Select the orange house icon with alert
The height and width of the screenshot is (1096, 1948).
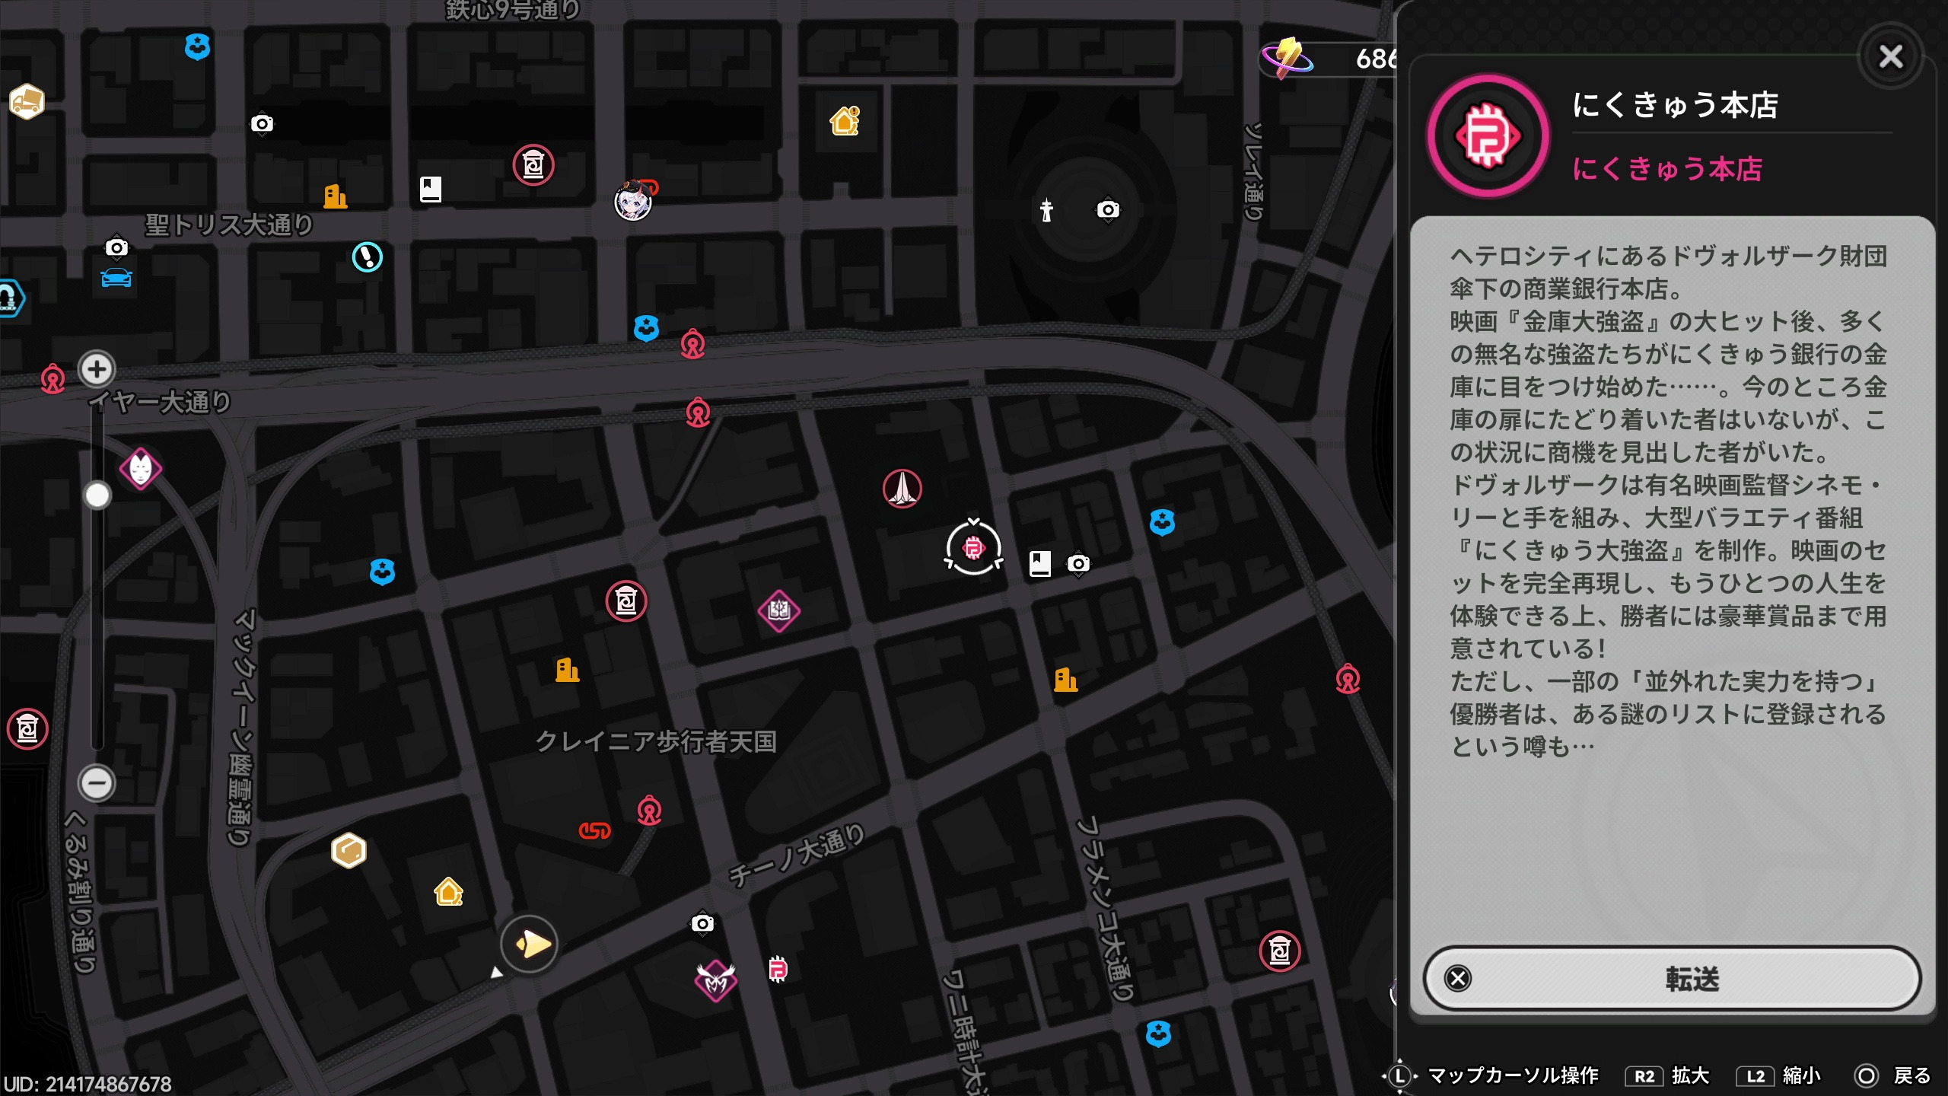coord(845,121)
